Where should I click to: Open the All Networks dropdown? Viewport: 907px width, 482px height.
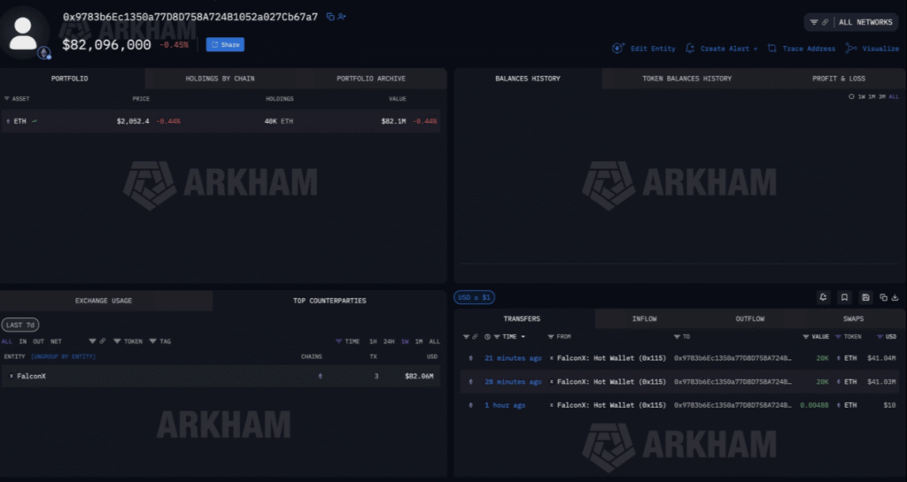click(854, 22)
